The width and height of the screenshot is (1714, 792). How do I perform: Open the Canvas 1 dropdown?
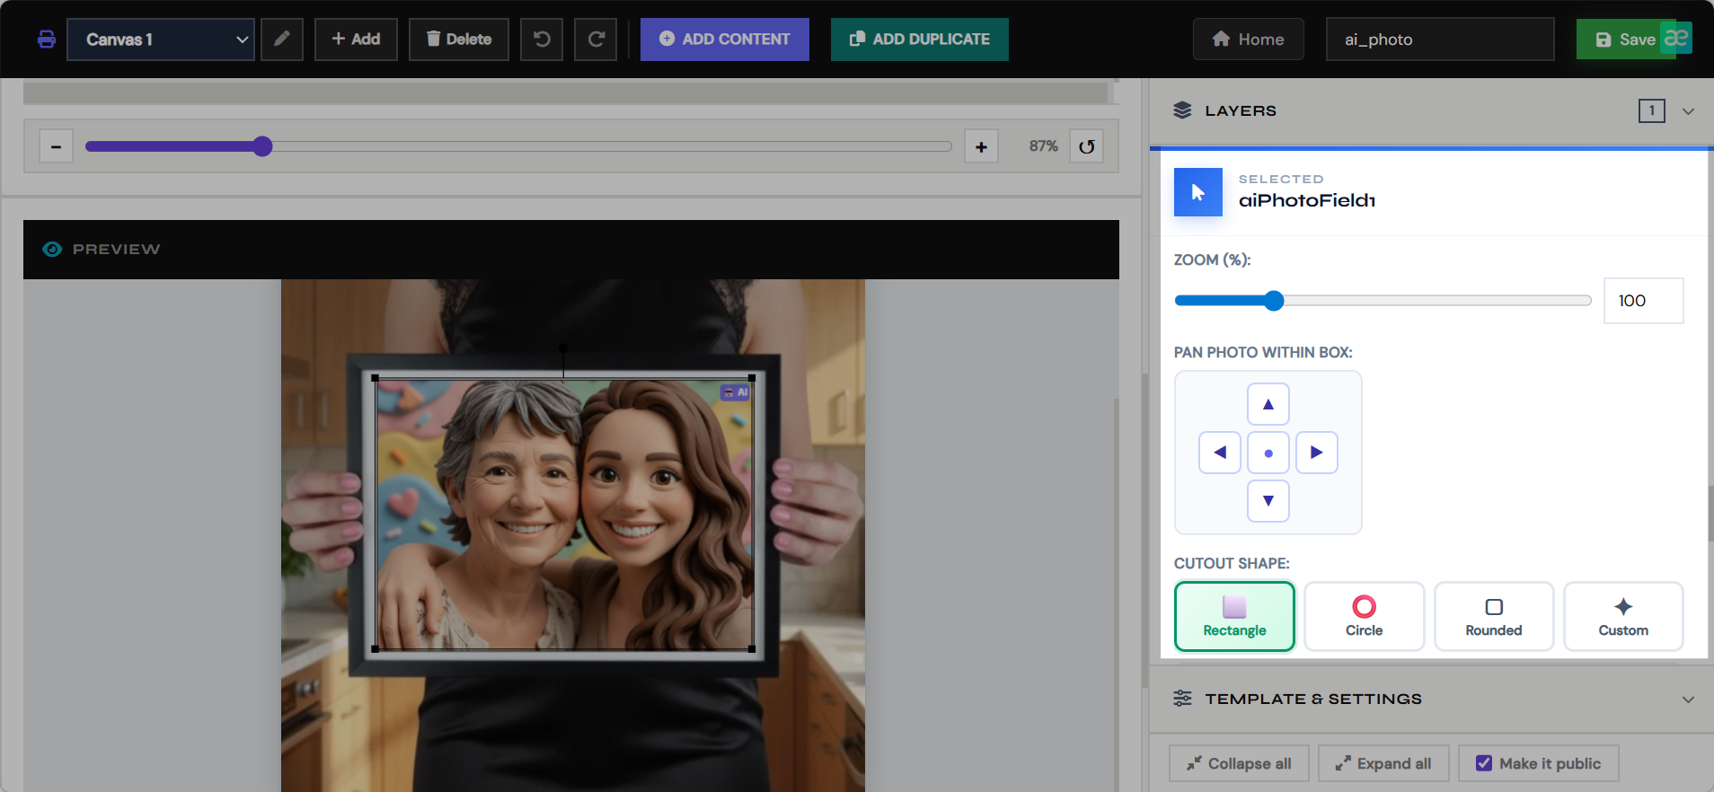(161, 40)
